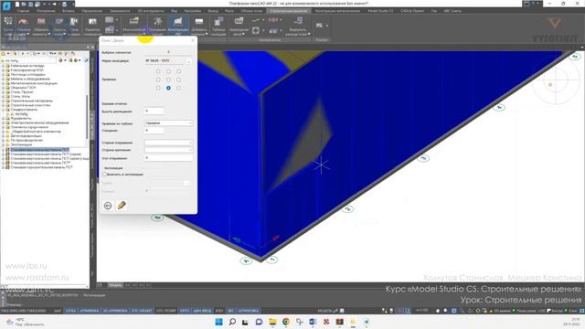Switch to the Вставка ribbon tab

pos(69,11)
